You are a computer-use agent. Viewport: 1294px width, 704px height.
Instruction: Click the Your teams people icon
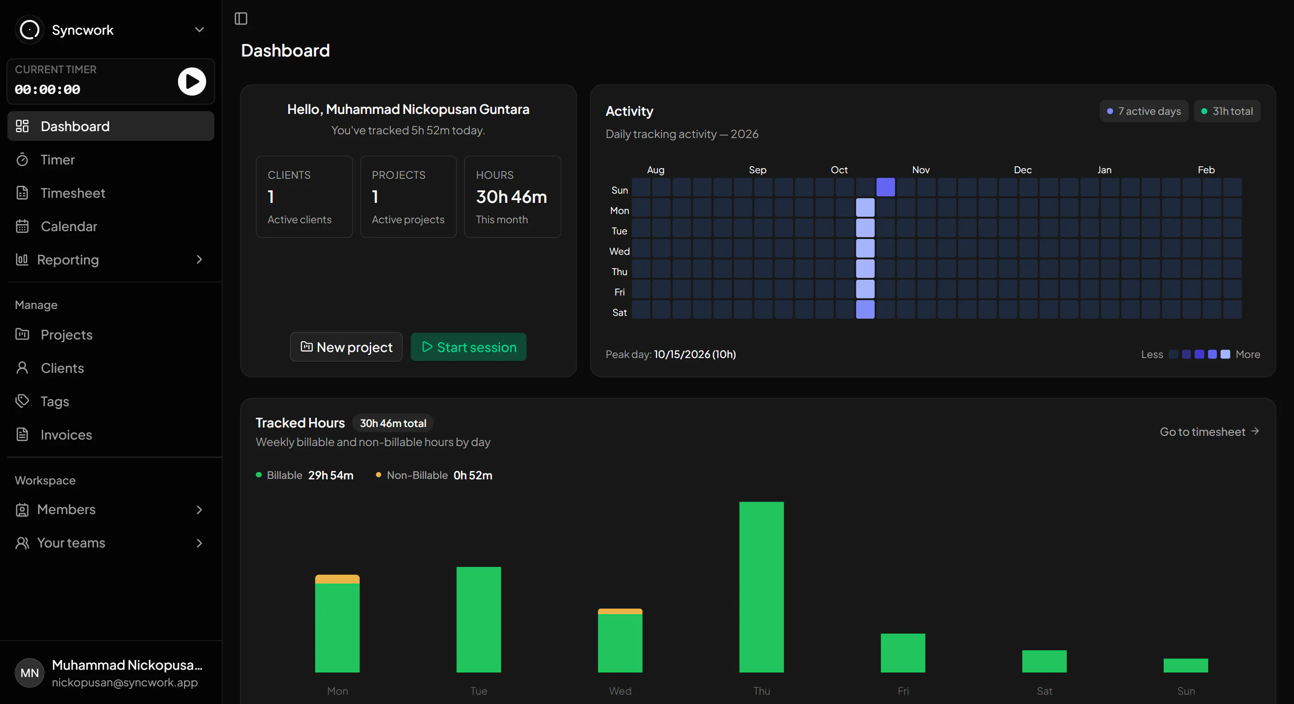point(22,543)
